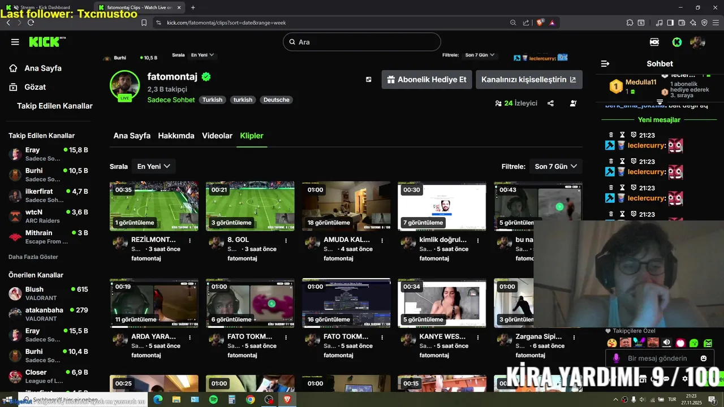
Task: Open the emoji picker in chat input
Action: (x=704, y=358)
